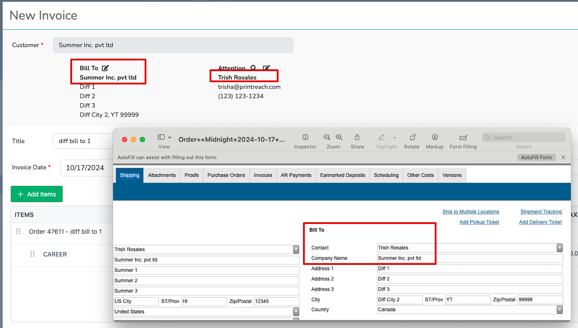Open the Versions tab
The width and height of the screenshot is (578, 328).
tap(452, 175)
